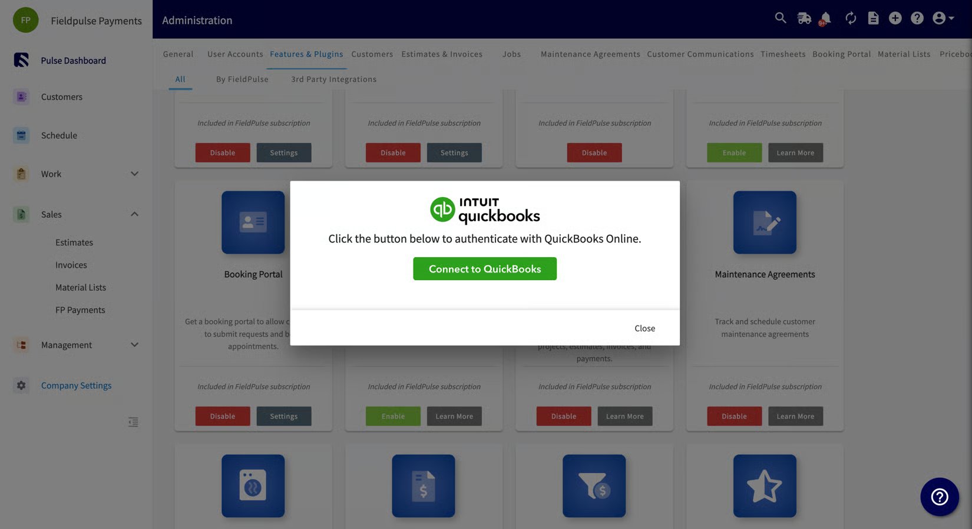Open the Booking Portal admin tab
Screen dimensions: 972x529
tap(841, 54)
